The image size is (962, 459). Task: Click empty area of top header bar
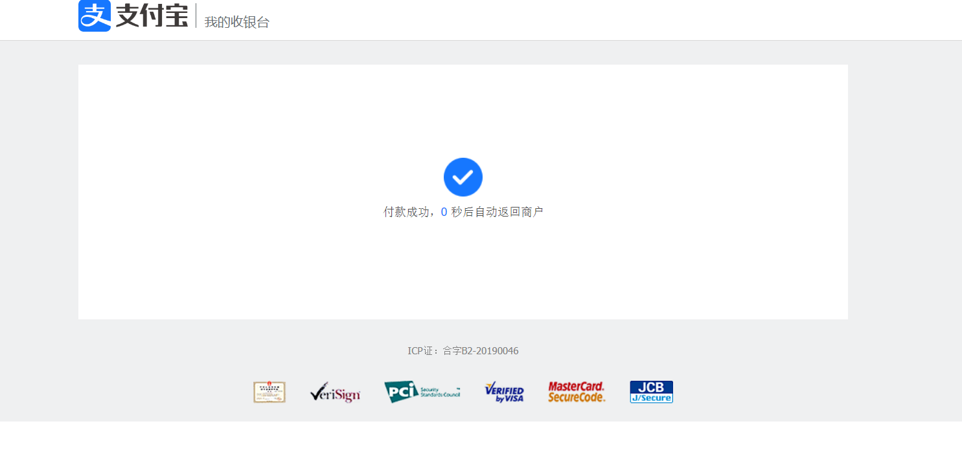583,19
